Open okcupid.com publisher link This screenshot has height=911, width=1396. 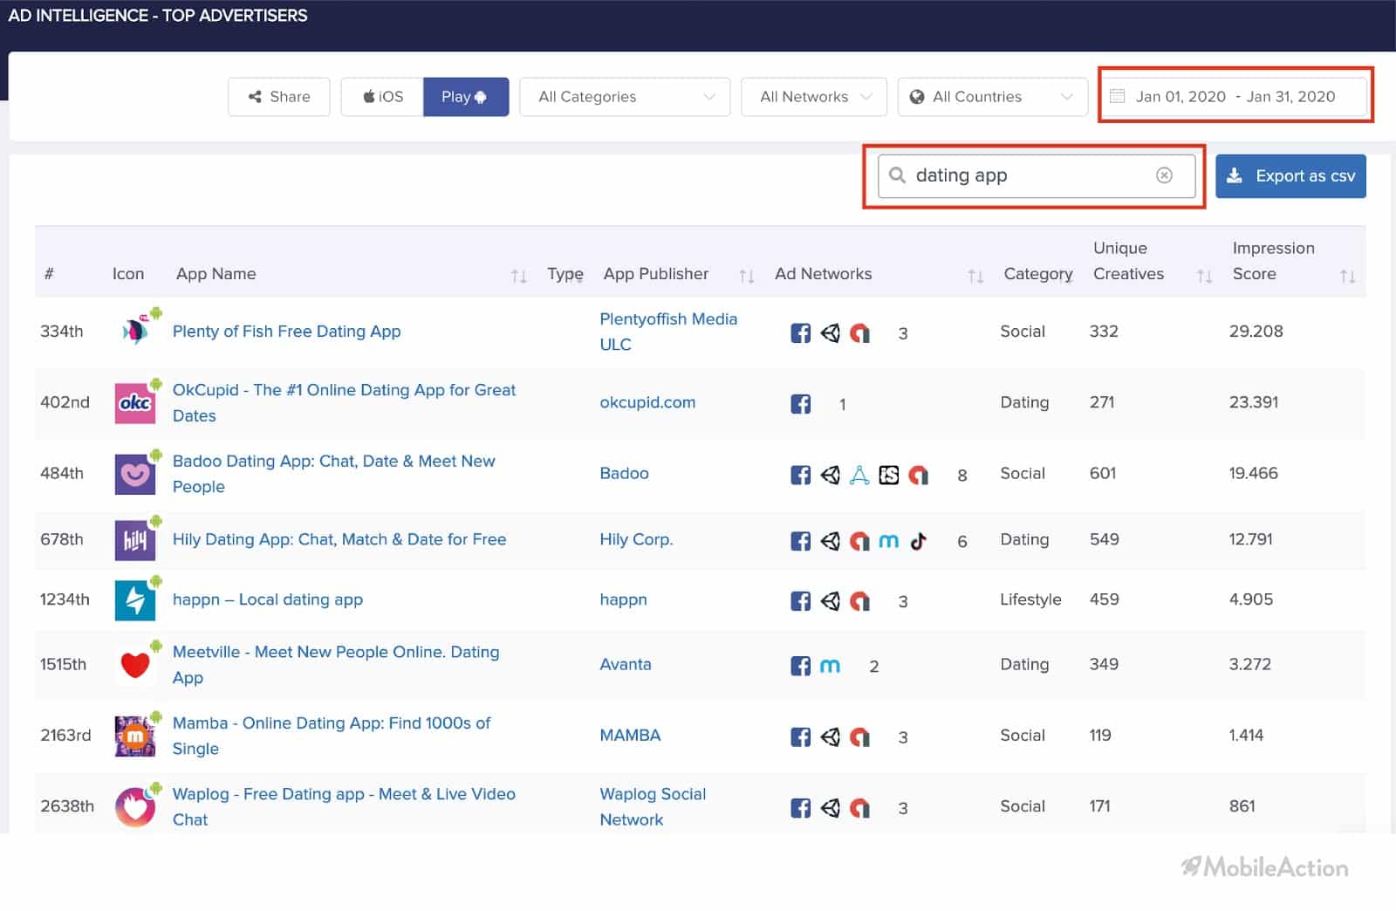pyautogui.click(x=647, y=402)
